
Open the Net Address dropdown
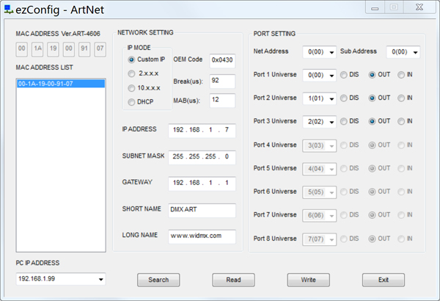319,52
